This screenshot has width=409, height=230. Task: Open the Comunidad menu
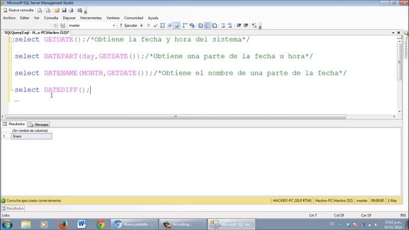tap(134, 18)
